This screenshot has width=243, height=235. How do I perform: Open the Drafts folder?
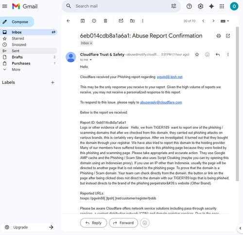coord(29,57)
